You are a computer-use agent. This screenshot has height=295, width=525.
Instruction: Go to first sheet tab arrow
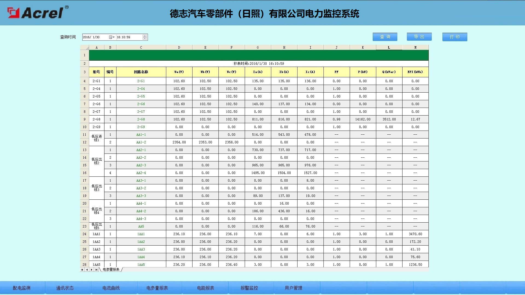tap(82, 270)
